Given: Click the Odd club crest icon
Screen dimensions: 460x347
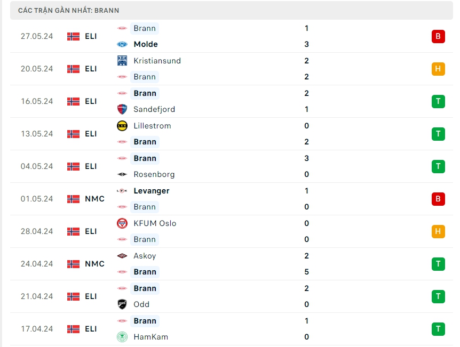Looking at the screenshot, I should tap(122, 304).
